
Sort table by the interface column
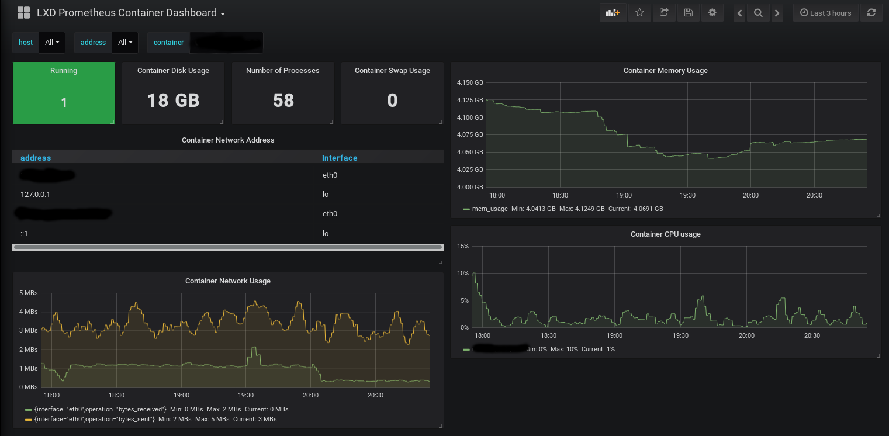pyautogui.click(x=340, y=158)
